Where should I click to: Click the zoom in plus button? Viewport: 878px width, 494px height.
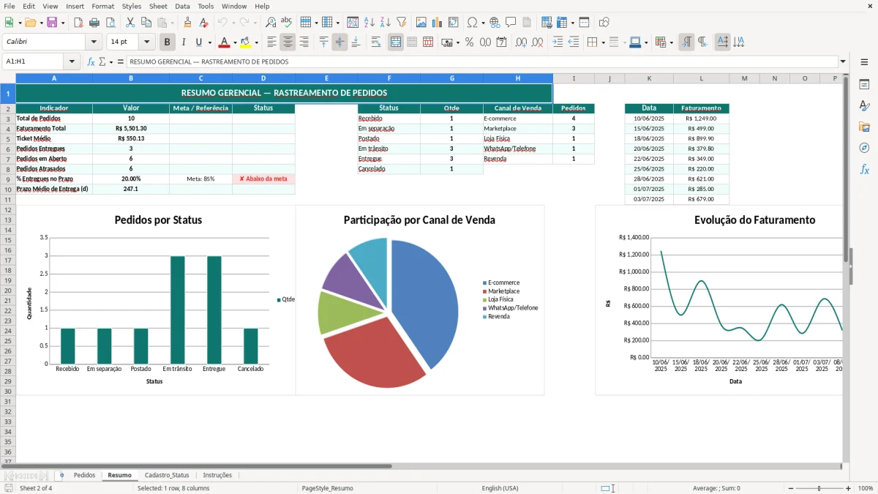(x=849, y=488)
